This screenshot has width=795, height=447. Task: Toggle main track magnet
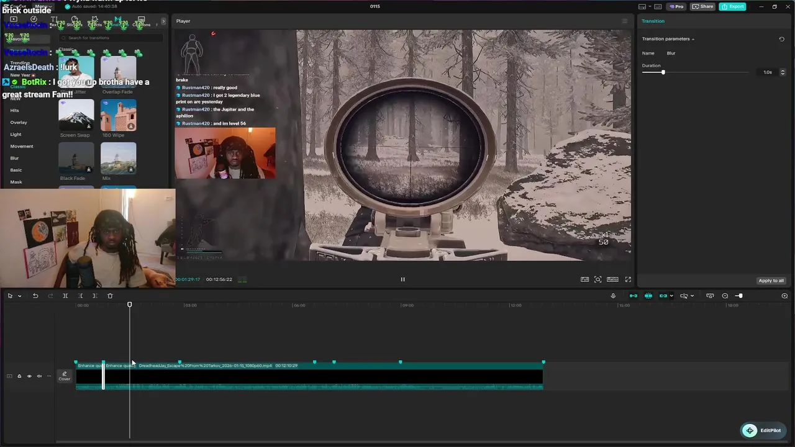(x=634, y=296)
